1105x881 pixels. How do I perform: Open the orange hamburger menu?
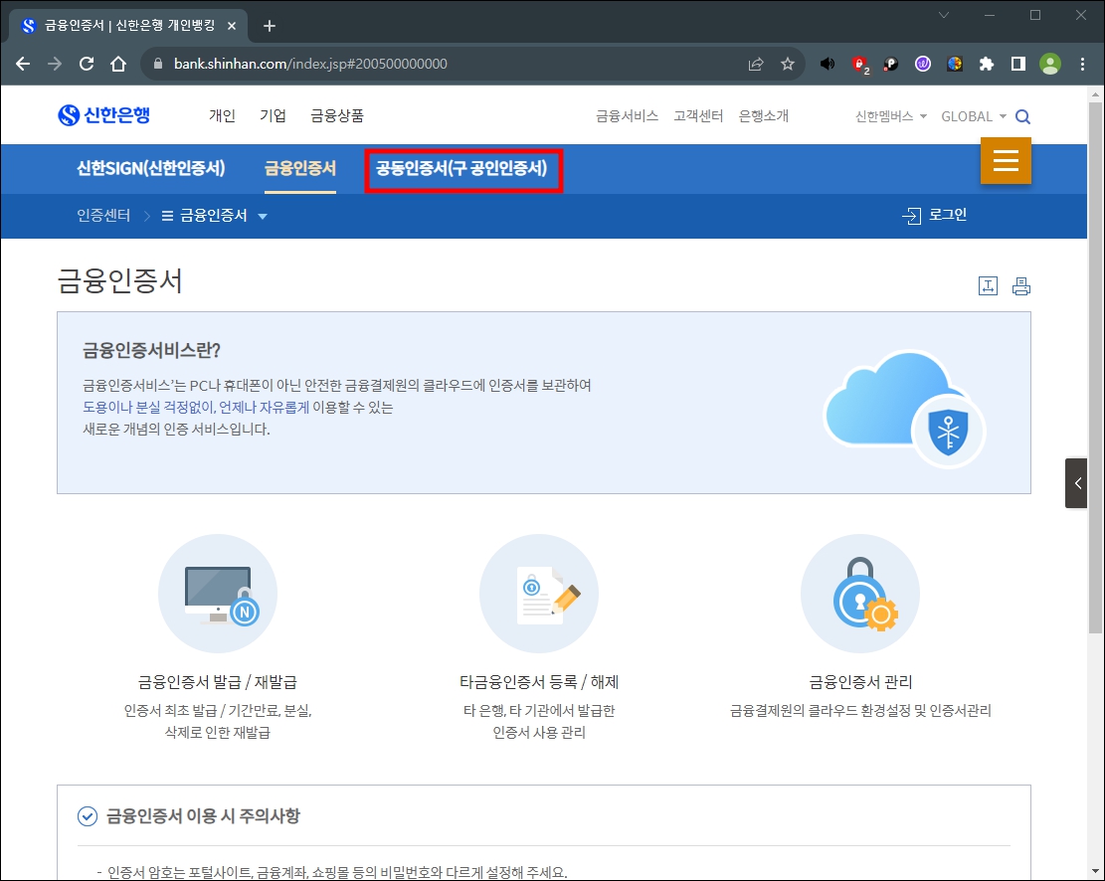1006,160
